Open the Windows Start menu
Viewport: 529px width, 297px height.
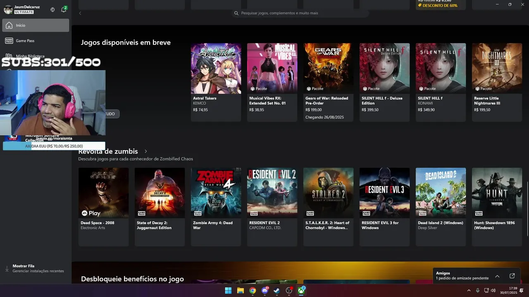228,291
